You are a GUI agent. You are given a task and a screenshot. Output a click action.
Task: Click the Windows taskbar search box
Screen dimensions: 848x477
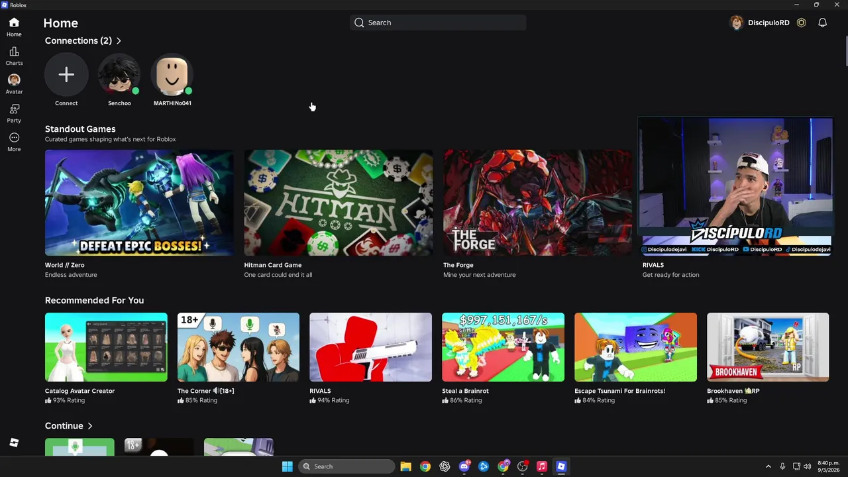pos(347,466)
